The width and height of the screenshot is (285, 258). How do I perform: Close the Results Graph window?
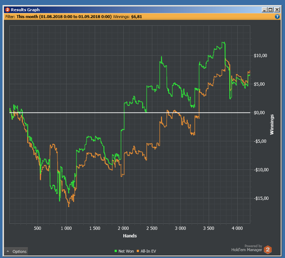pyautogui.click(x=277, y=10)
